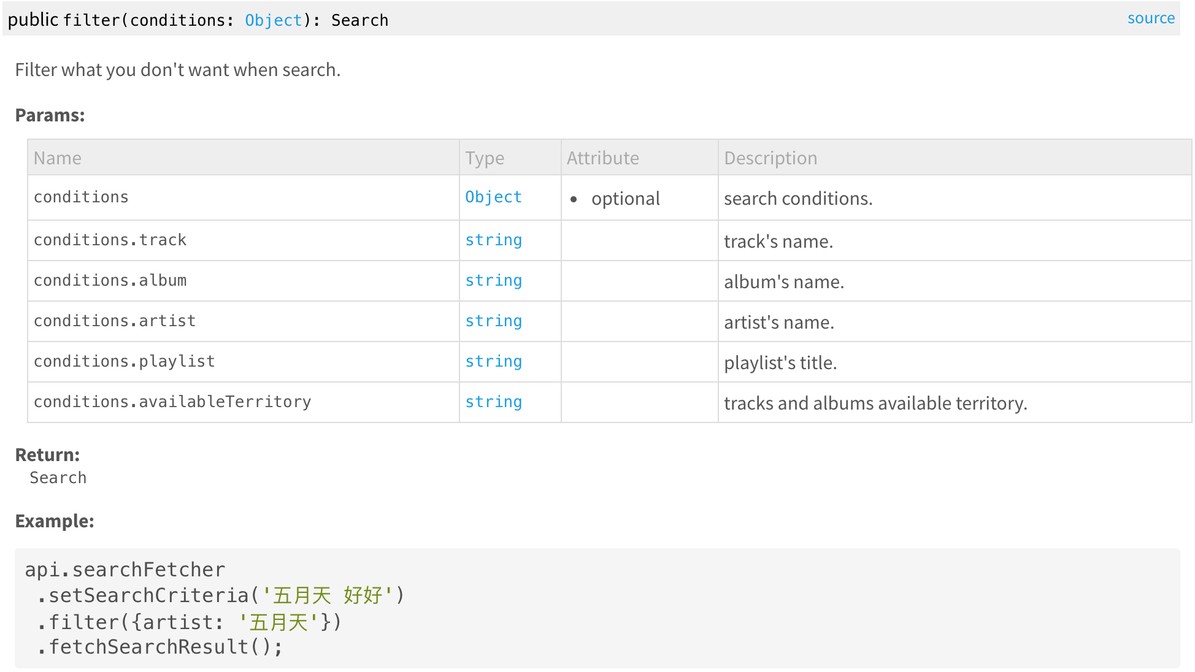The image size is (1195, 672).
Task: Click string type for conditions.artist
Action: click(x=493, y=321)
